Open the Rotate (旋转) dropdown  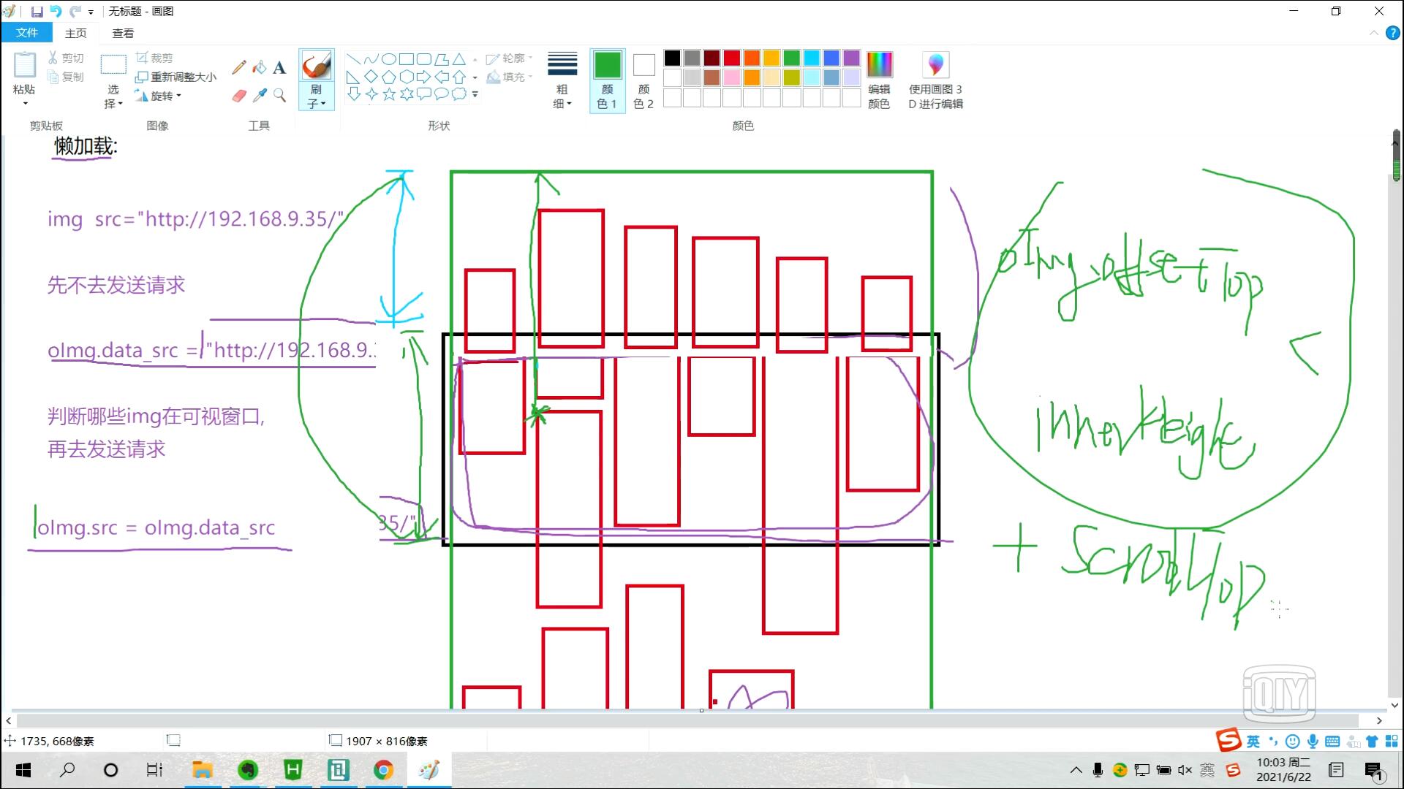[161, 96]
